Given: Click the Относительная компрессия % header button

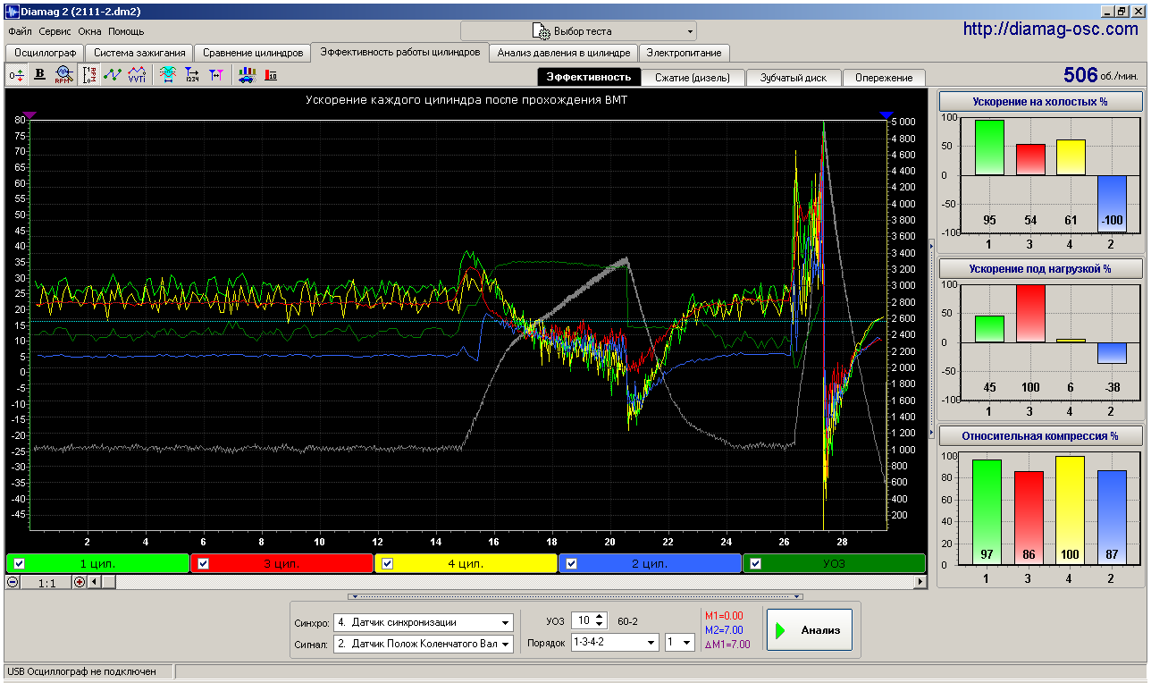Looking at the screenshot, I should click(x=1040, y=436).
